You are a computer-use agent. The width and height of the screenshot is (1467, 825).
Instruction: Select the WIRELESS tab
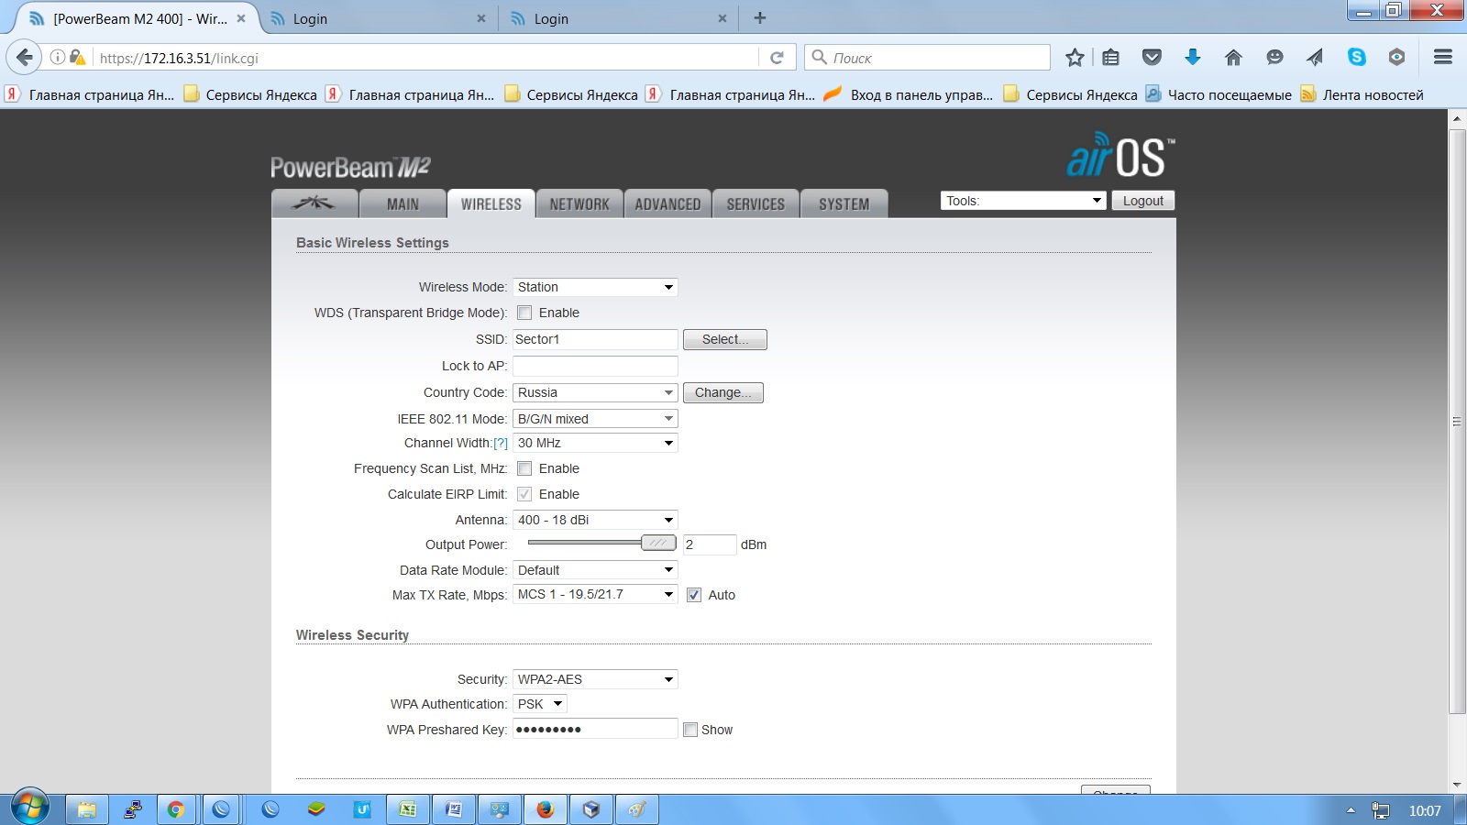click(491, 204)
